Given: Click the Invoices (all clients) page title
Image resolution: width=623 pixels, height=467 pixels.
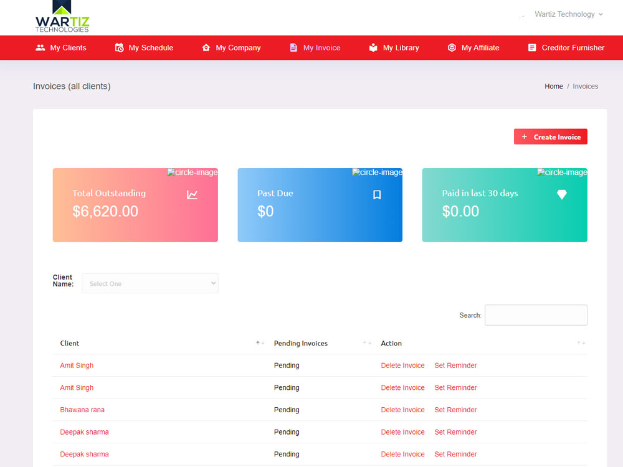Looking at the screenshot, I should pyautogui.click(x=72, y=86).
